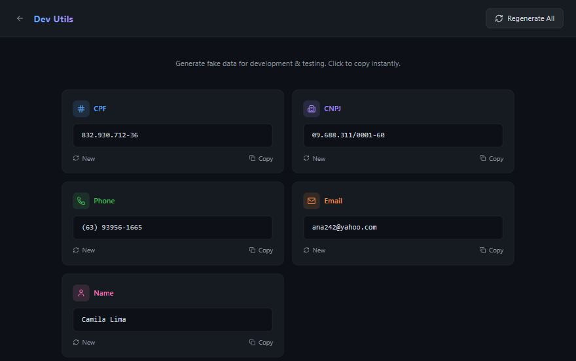The image size is (576, 361).
Task: Generate a new Name
Action: coord(84,342)
